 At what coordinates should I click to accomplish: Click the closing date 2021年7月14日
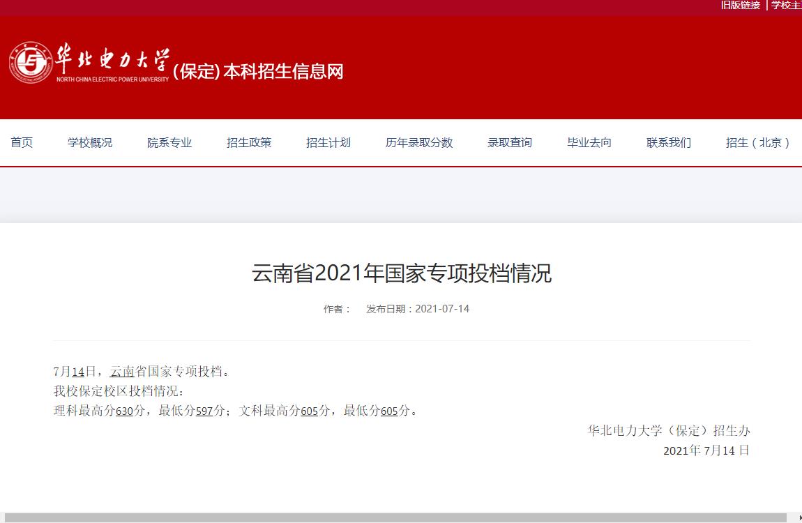point(706,450)
